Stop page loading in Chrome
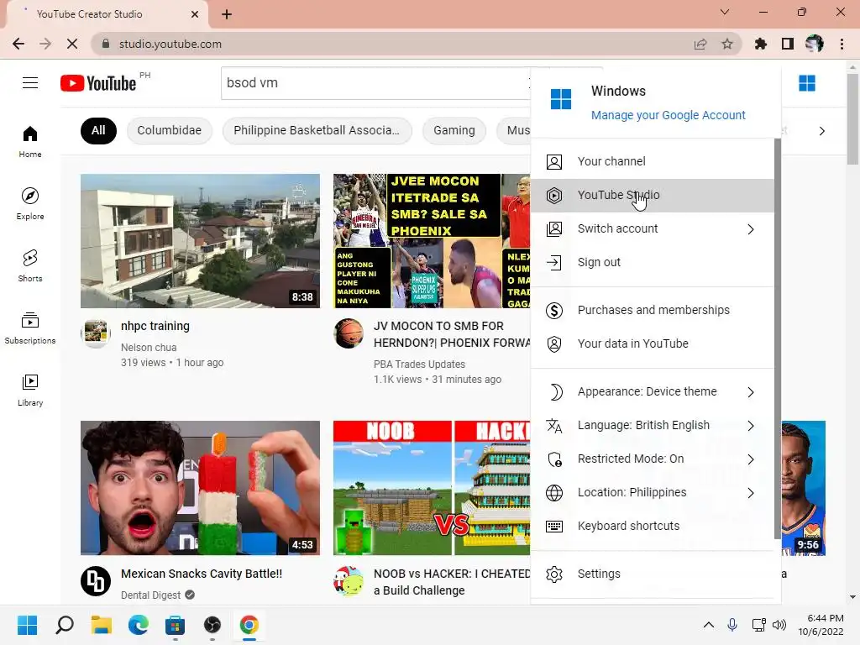Viewport: 860px width, 645px height. (x=72, y=44)
